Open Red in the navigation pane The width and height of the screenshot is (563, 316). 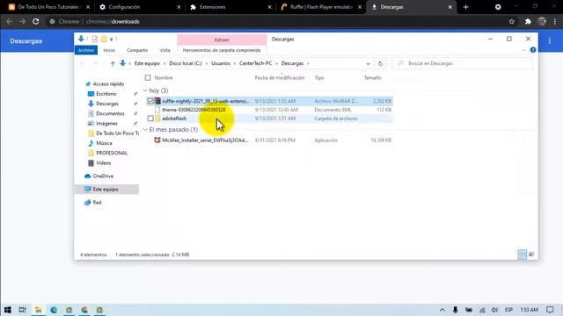click(x=97, y=203)
